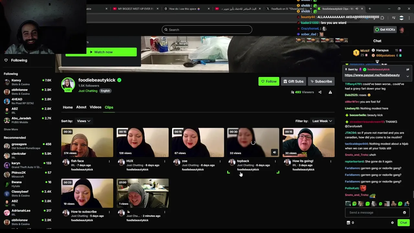Open options menu for HUX clip
Image resolution: width=414 pixels, height=233 pixels.
click(165, 161)
